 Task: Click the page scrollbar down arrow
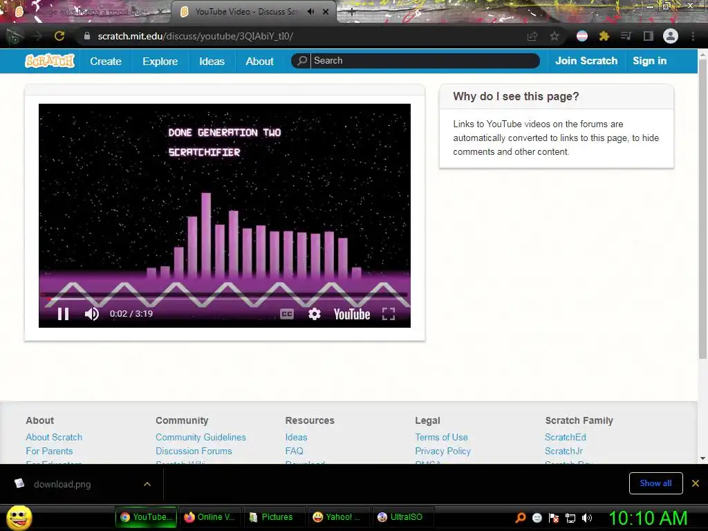(x=702, y=458)
